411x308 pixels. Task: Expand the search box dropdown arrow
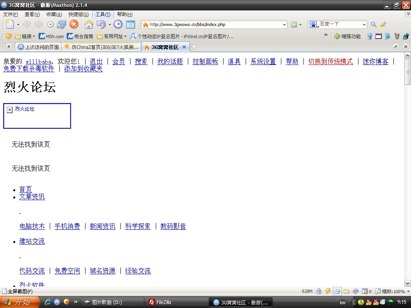364,24
